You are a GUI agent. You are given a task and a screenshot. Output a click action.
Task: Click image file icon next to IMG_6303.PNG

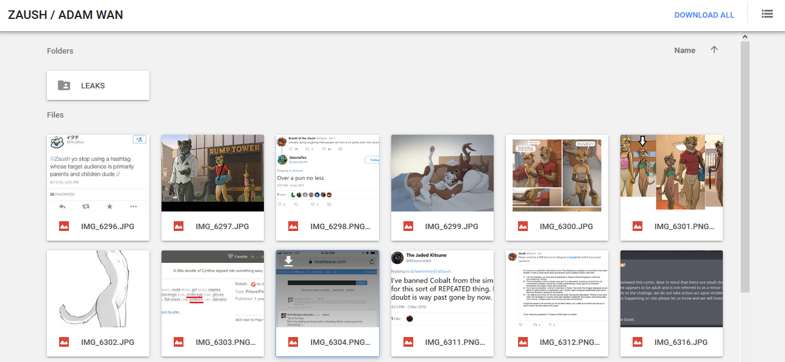(179, 342)
